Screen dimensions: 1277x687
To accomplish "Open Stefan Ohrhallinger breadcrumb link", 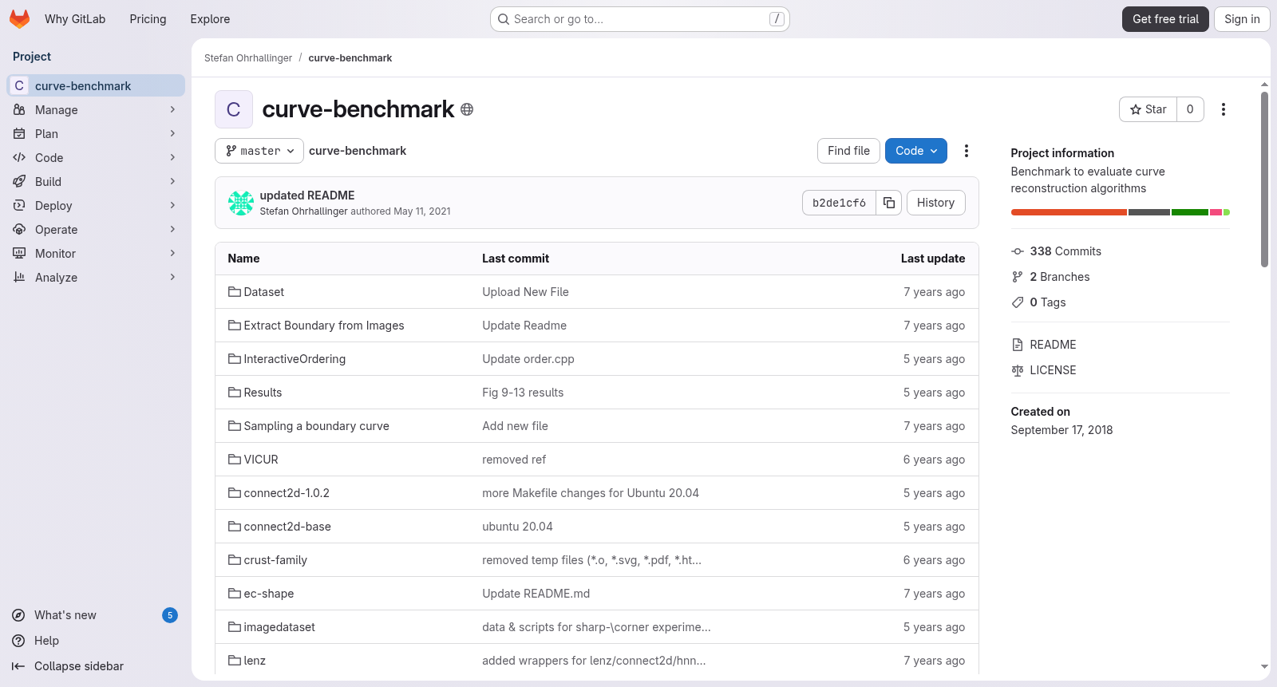I will click(248, 58).
